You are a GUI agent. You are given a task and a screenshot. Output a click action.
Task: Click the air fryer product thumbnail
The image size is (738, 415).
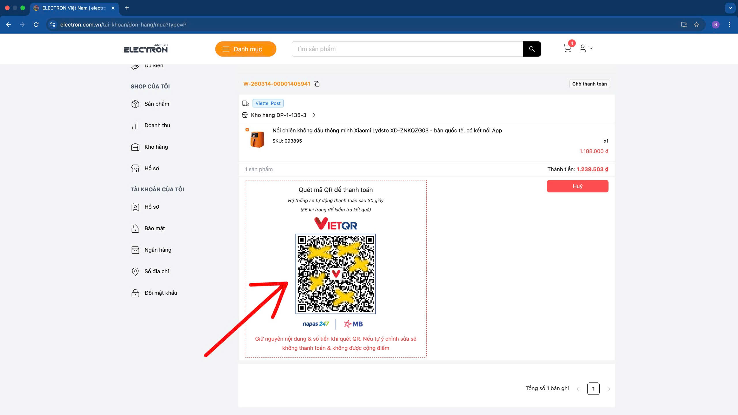257,139
